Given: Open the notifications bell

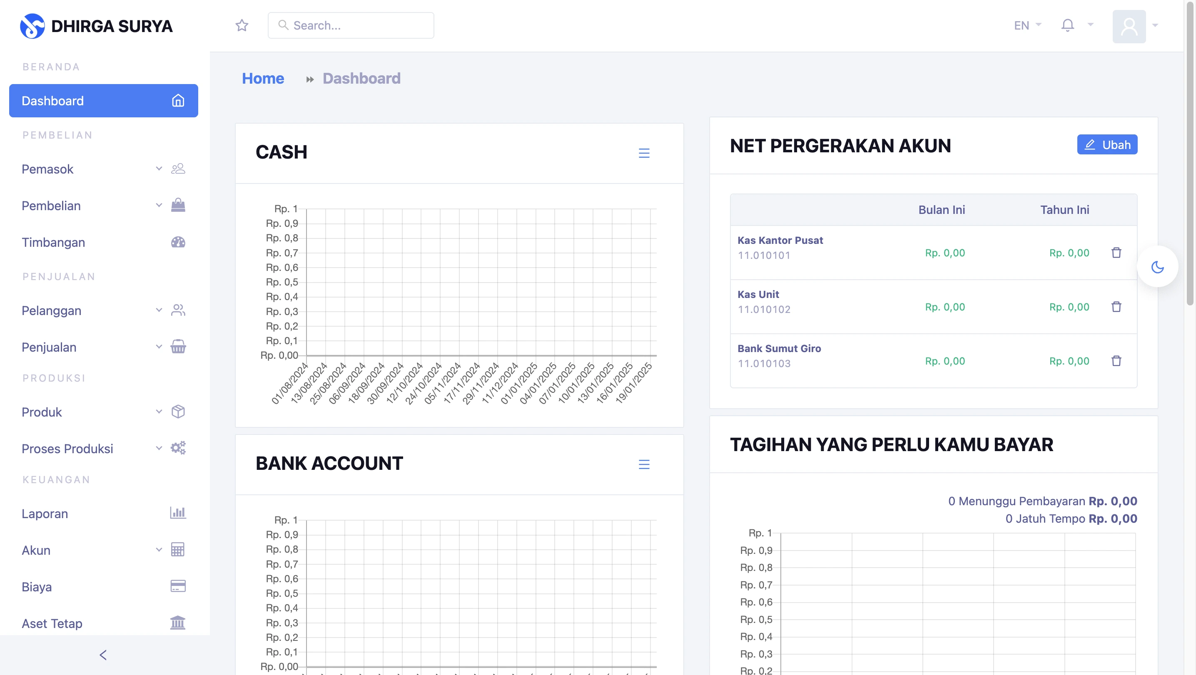Looking at the screenshot, I should 1067,25.
